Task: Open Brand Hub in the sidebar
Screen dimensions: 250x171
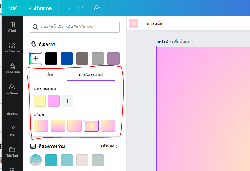Action: pos(12,69)
